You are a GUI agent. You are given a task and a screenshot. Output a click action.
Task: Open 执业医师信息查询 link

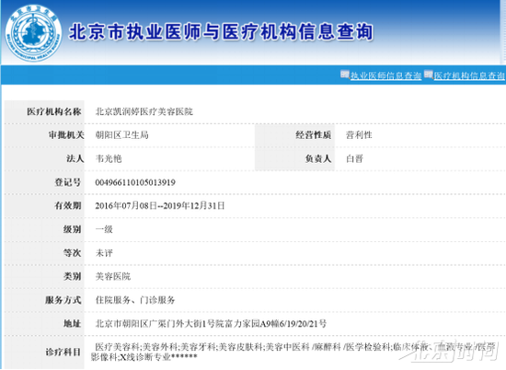pos(386,75)
